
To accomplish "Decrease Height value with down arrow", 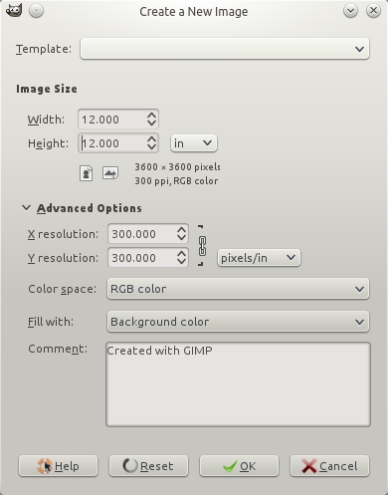I will pos(151,147).
